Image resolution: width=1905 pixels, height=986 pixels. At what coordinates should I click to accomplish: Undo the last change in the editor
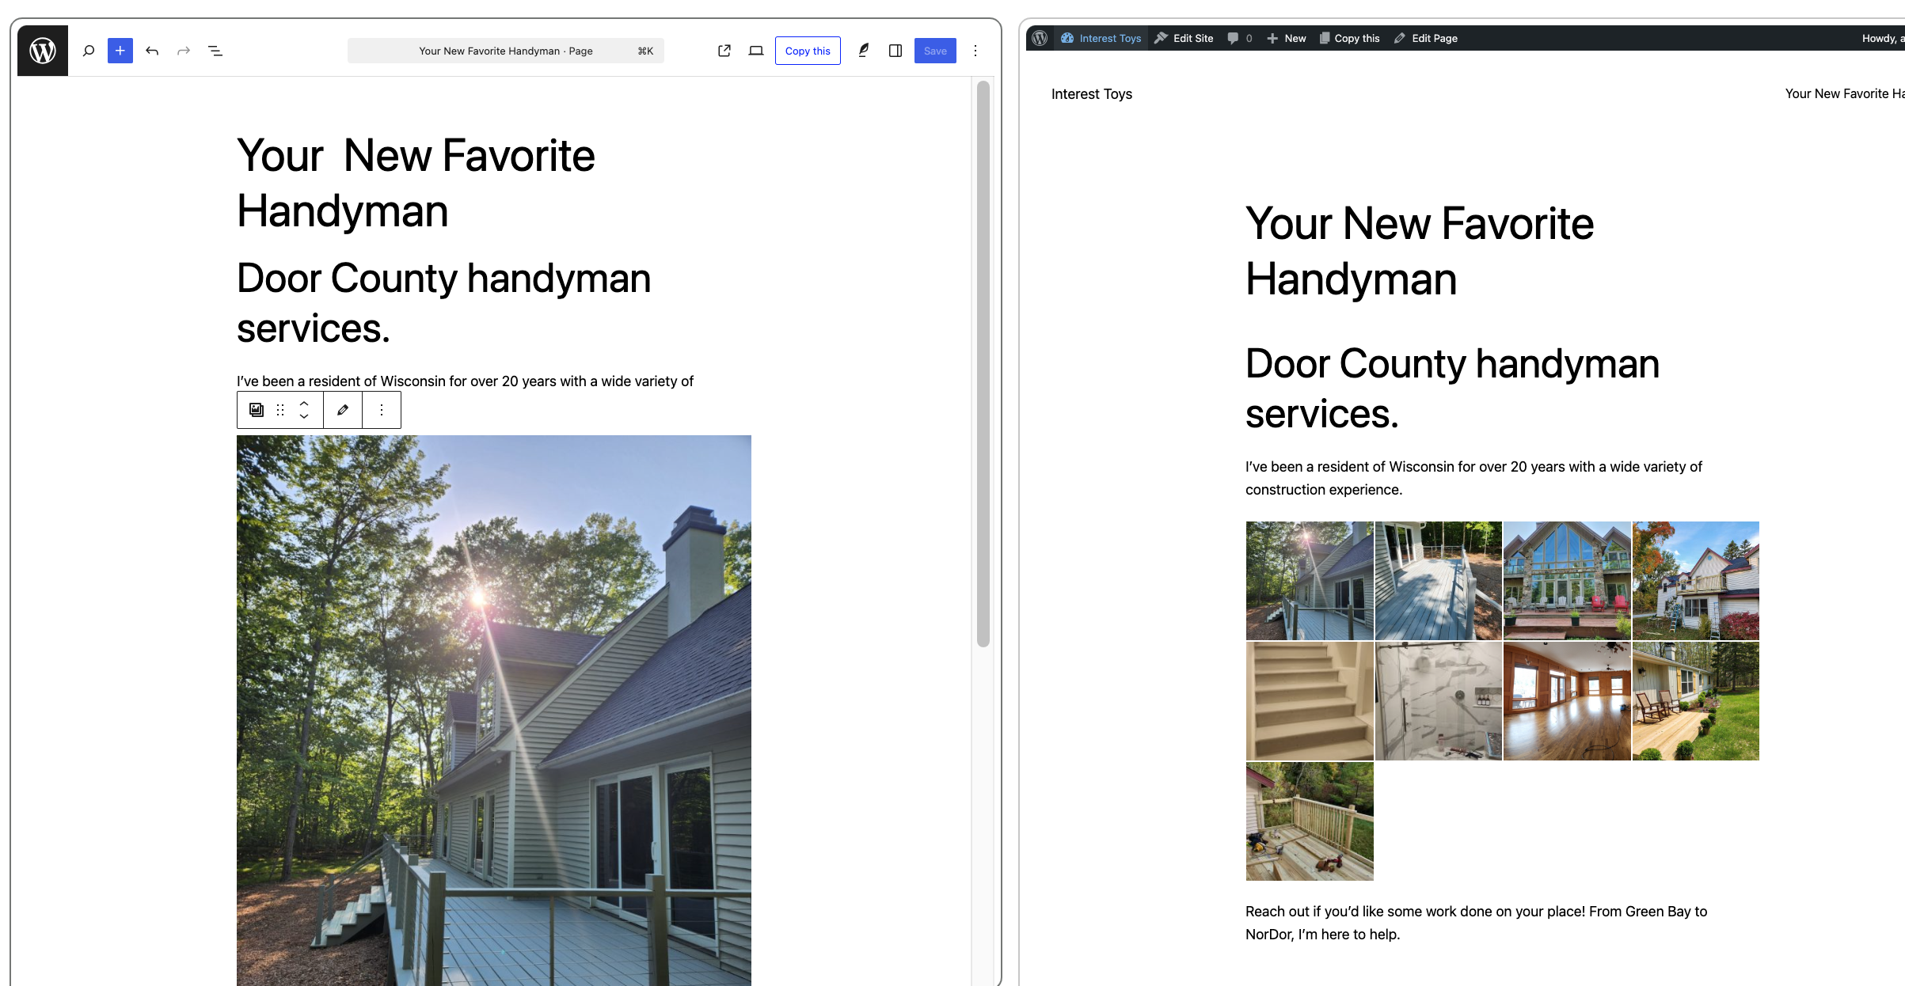[152, 50]
